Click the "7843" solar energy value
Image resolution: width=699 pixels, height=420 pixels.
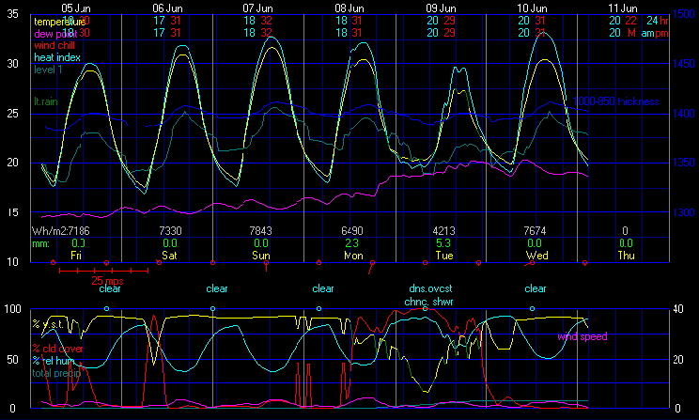(260, 230)
